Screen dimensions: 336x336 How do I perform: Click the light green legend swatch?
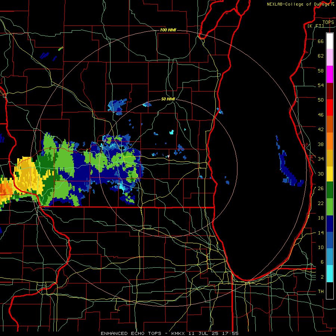click(330, 207)
